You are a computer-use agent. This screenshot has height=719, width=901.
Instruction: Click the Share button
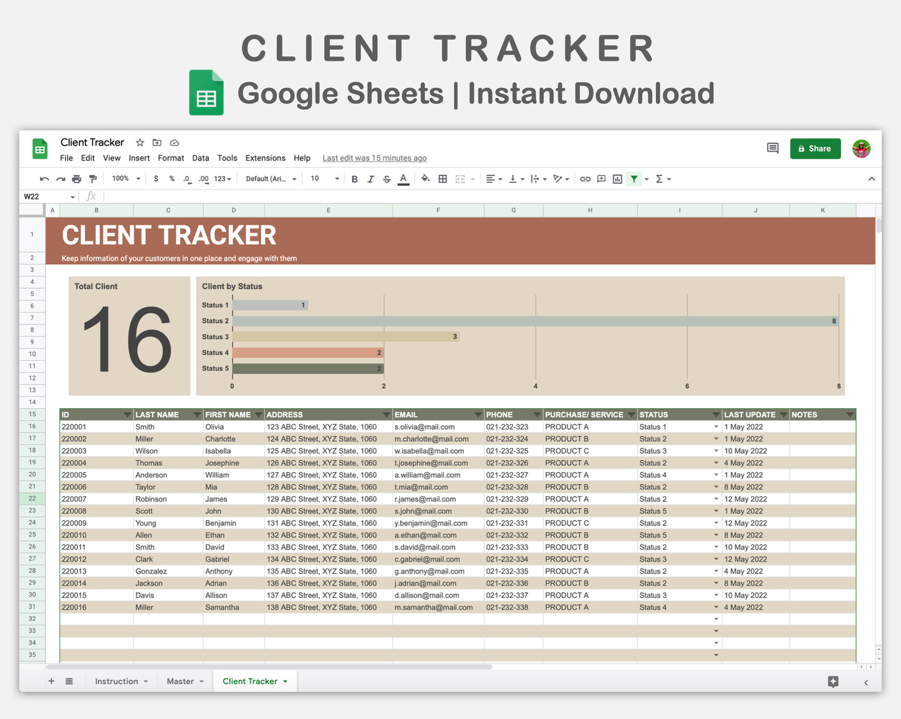(x=815, y=149)
